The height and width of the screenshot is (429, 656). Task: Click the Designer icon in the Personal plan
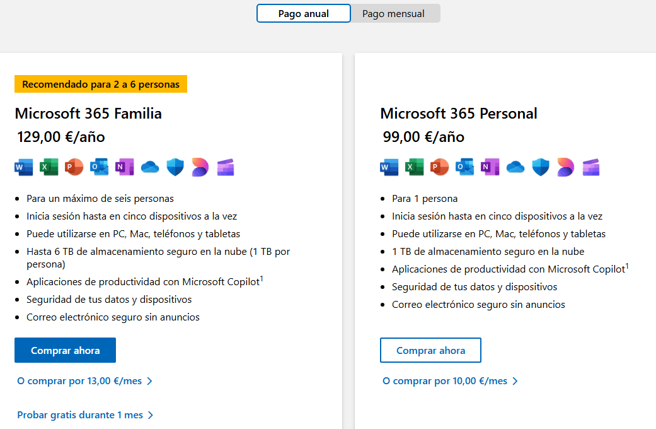point(566,167)
